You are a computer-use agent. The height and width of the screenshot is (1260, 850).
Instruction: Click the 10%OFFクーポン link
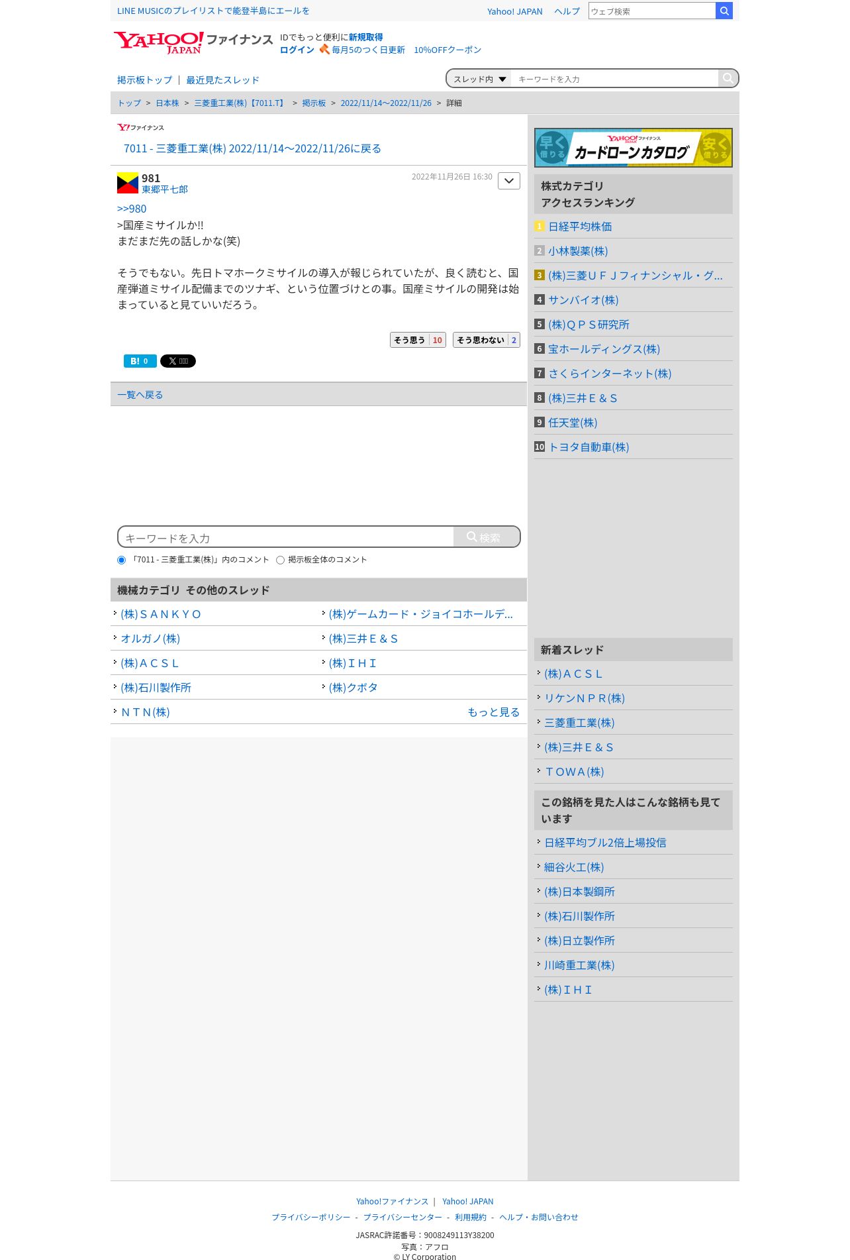448,50
